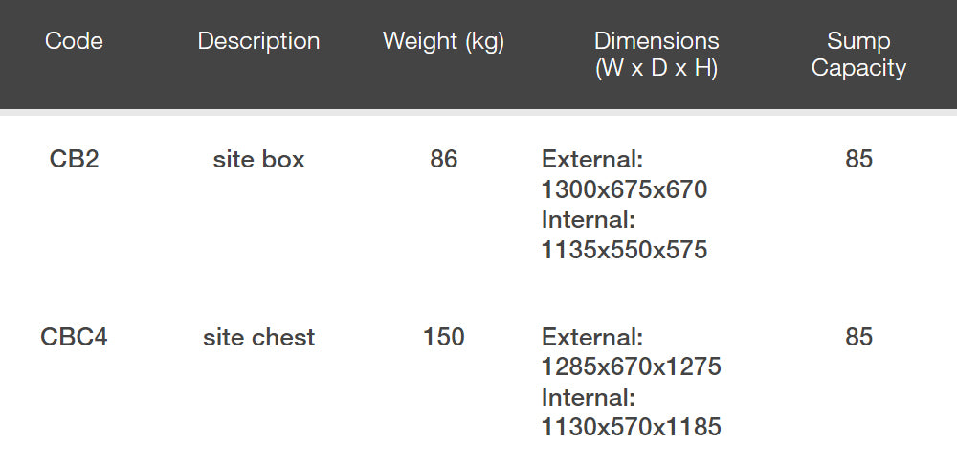Select the internal dimensions 1130x570x1185

click(x=631, y=427)
